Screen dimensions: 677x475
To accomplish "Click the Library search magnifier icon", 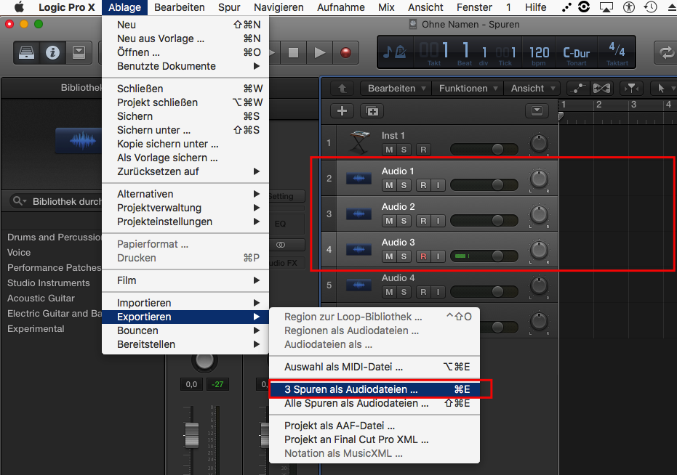I will pyautogui.click(x=17, y=201).
